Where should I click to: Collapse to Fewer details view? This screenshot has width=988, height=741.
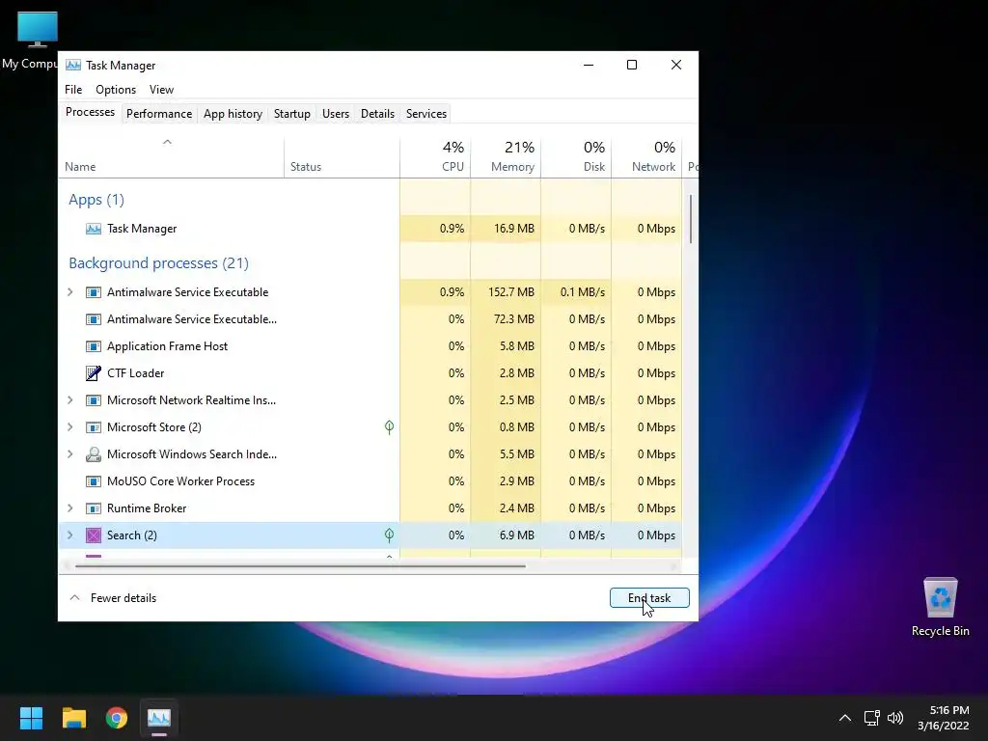click(112, 598)
